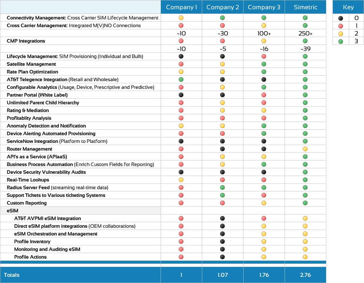Click Company 2 yellow dot for Configurable Analytics
364x283 pixels.
tap(222, 87)
